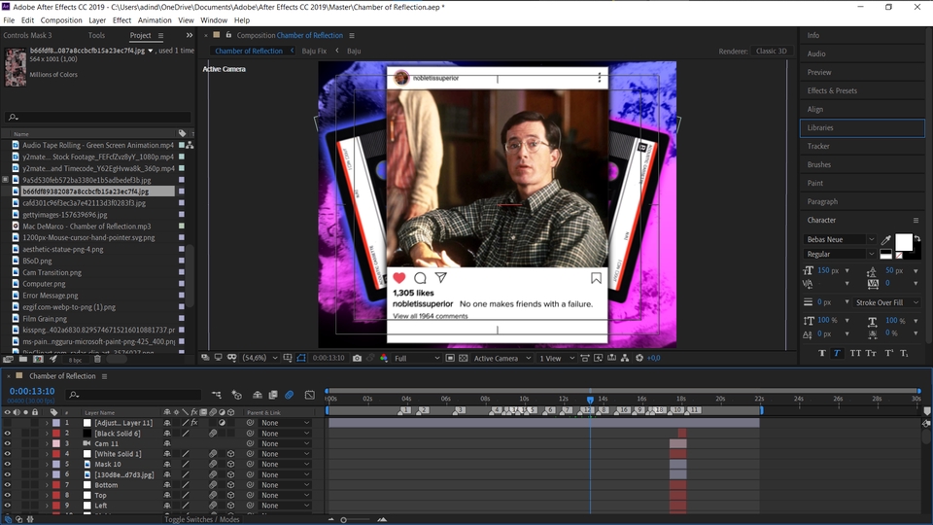Viewport: 933px width, 525px height.
Task: Click Toggle Switches / Modes button
Action: pos(202,519)
